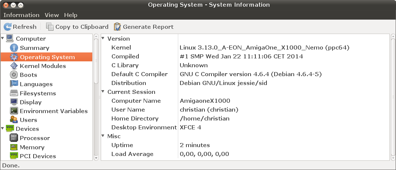Viewport: 396px width, 170px height.
Task: Click the Refresh toolbar icon
Action: click(8, 27)
